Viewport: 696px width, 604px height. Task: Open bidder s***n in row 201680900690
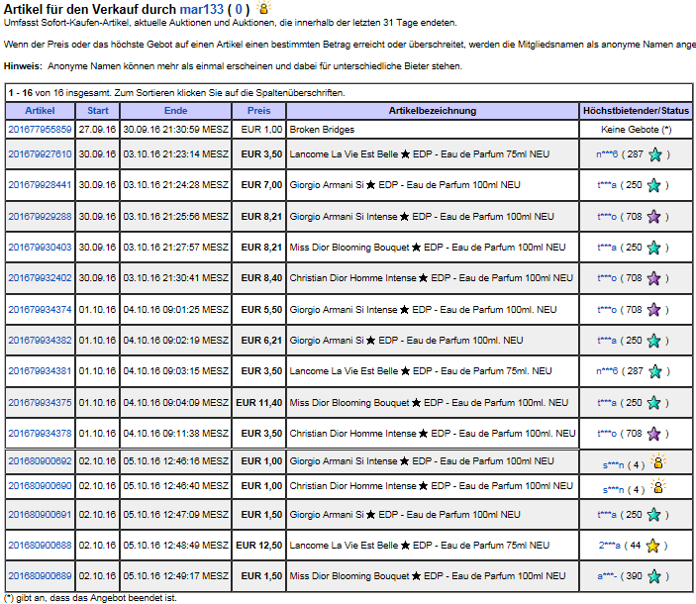point(613,489)
